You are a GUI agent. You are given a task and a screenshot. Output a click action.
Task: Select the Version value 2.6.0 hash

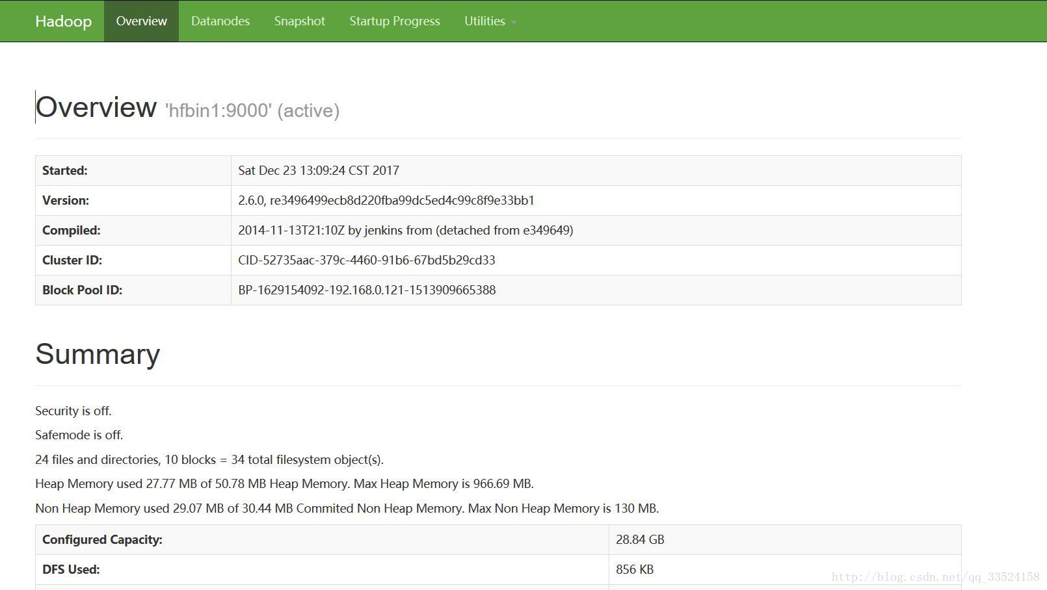click(386, 200)
